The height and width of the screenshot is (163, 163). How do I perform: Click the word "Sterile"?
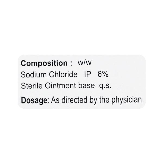point(30,86)
